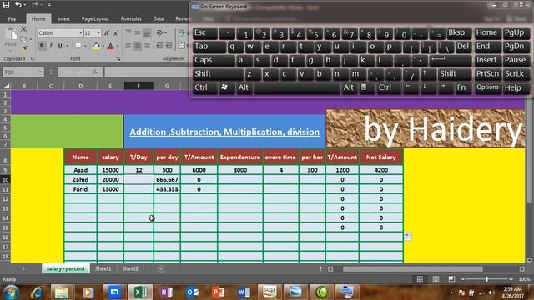Toggle Underline formatting
This screenshot has width=534, height=300.
(60, 46)
